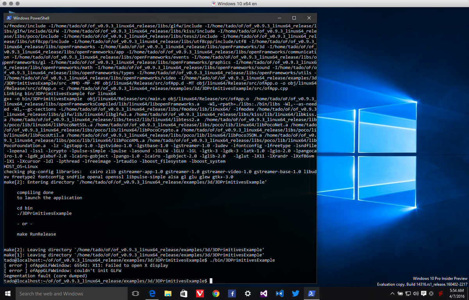
Task: Click the '- or -' line in terminal
Action: (25, 224)
